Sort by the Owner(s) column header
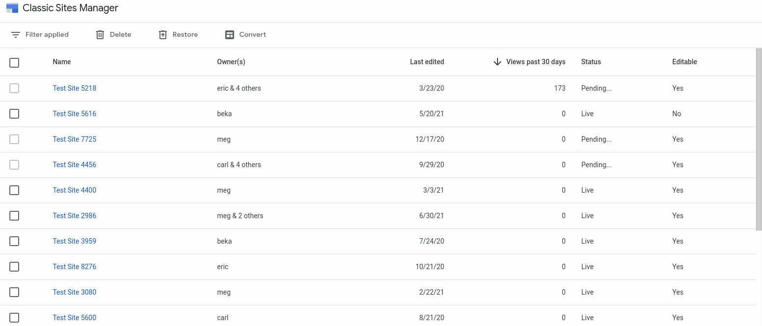The height and width of the screenshot is (326, 762). 231,62
